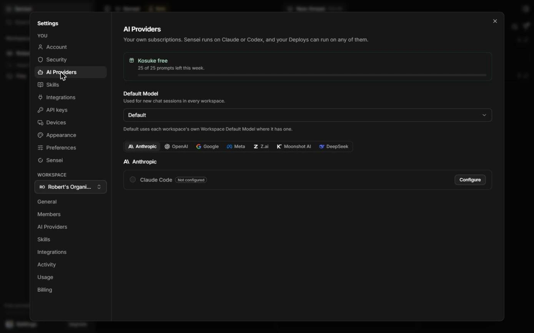Screen dimensions: 534x333
Task: Switch to the Meta provider tab
Action: [x=236, y=147]
